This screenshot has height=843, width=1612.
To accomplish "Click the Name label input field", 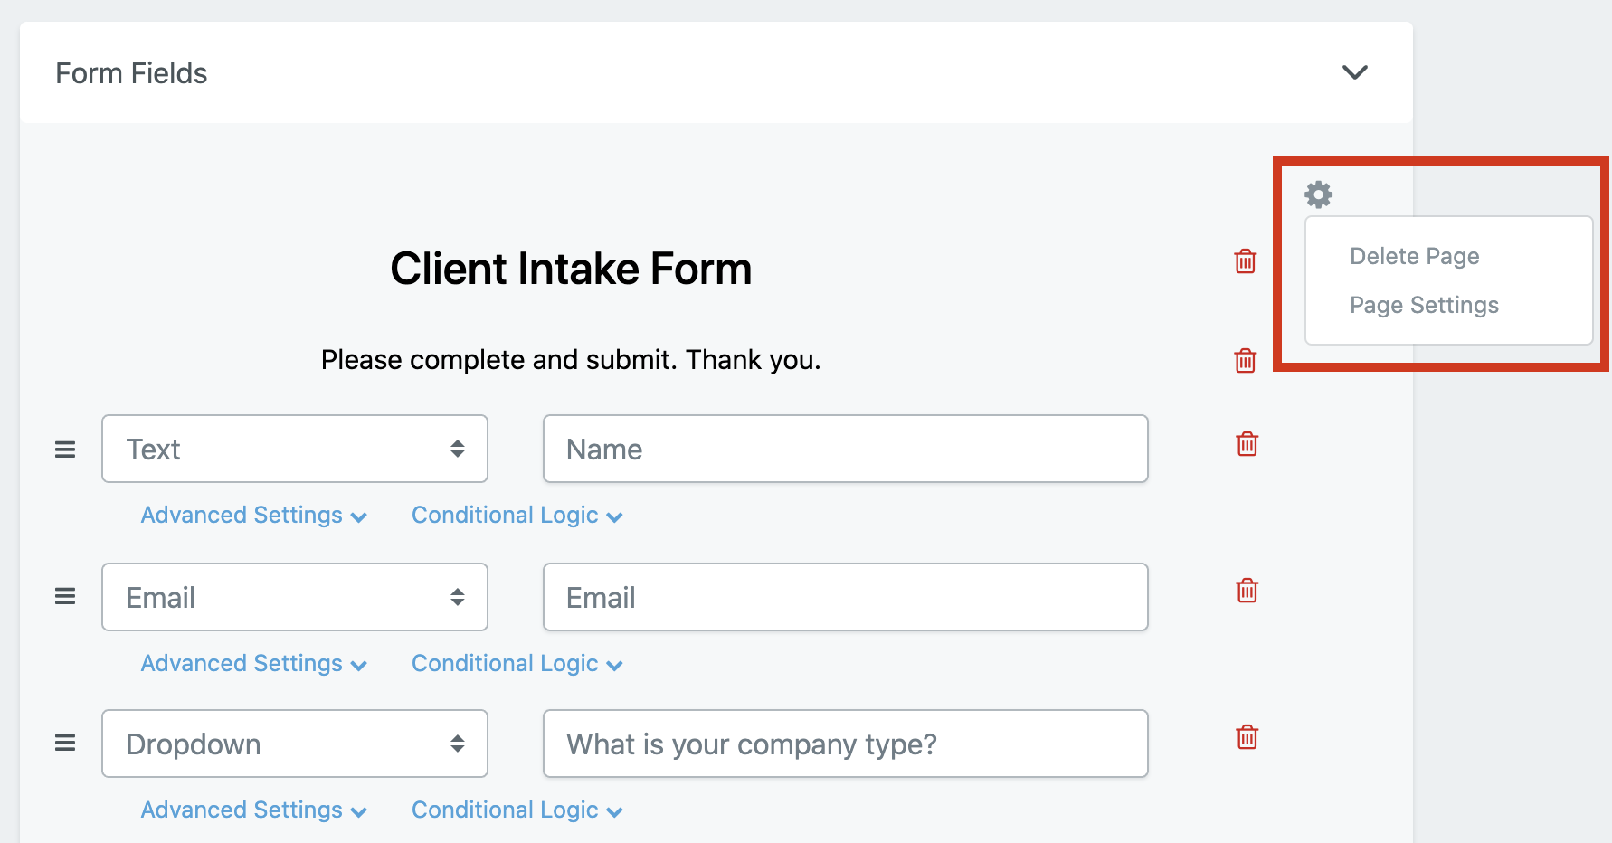I will tap(846, 449).
